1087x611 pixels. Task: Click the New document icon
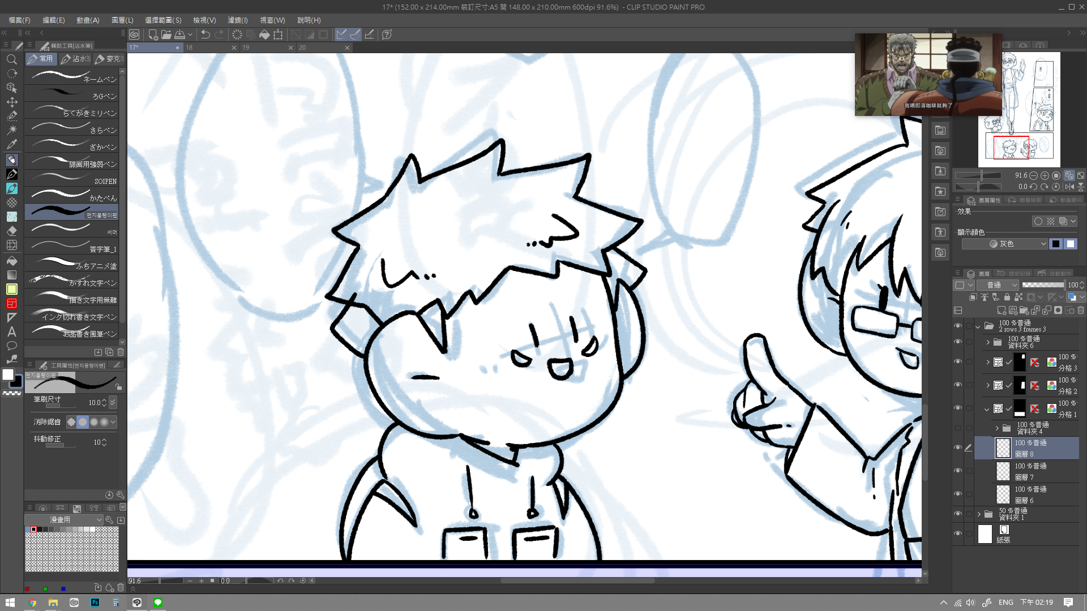152,35
